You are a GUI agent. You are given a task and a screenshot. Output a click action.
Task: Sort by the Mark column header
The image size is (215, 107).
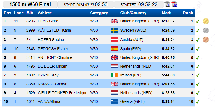click(167, 13)
